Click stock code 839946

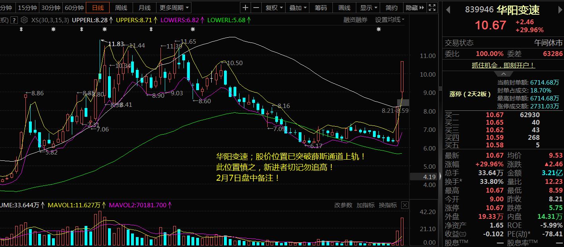pyautogui.click(x=479, y=10)
